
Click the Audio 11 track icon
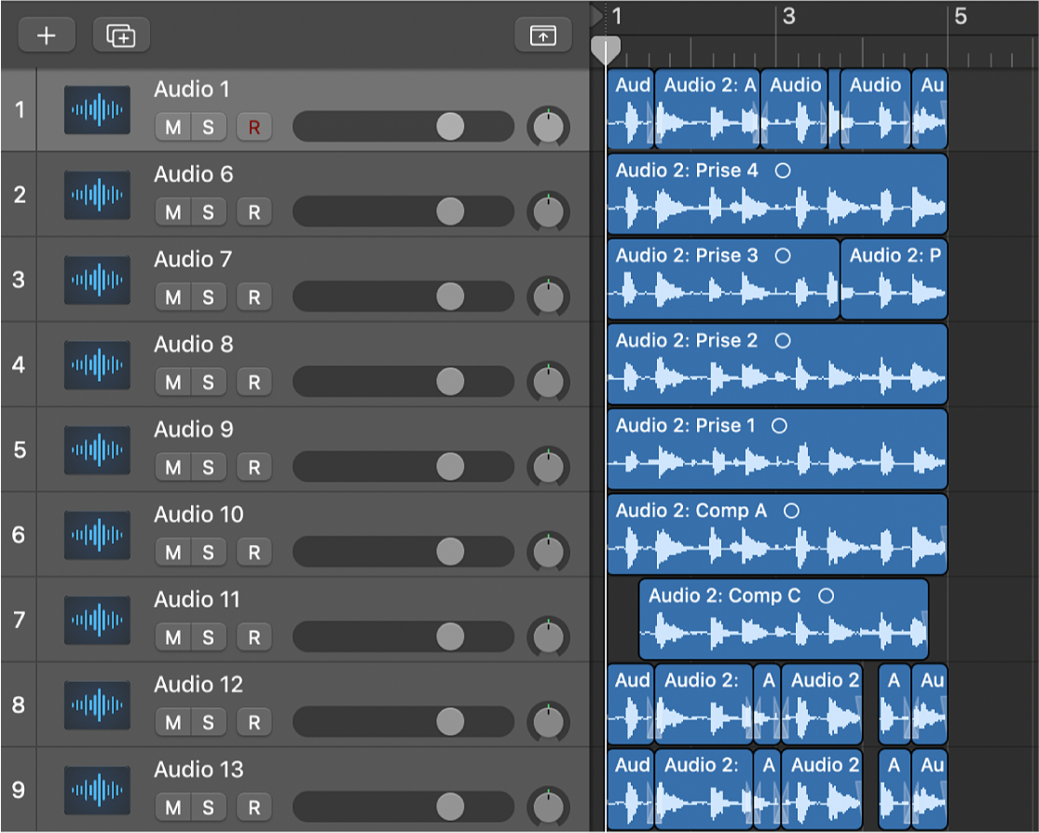point(97,620)
